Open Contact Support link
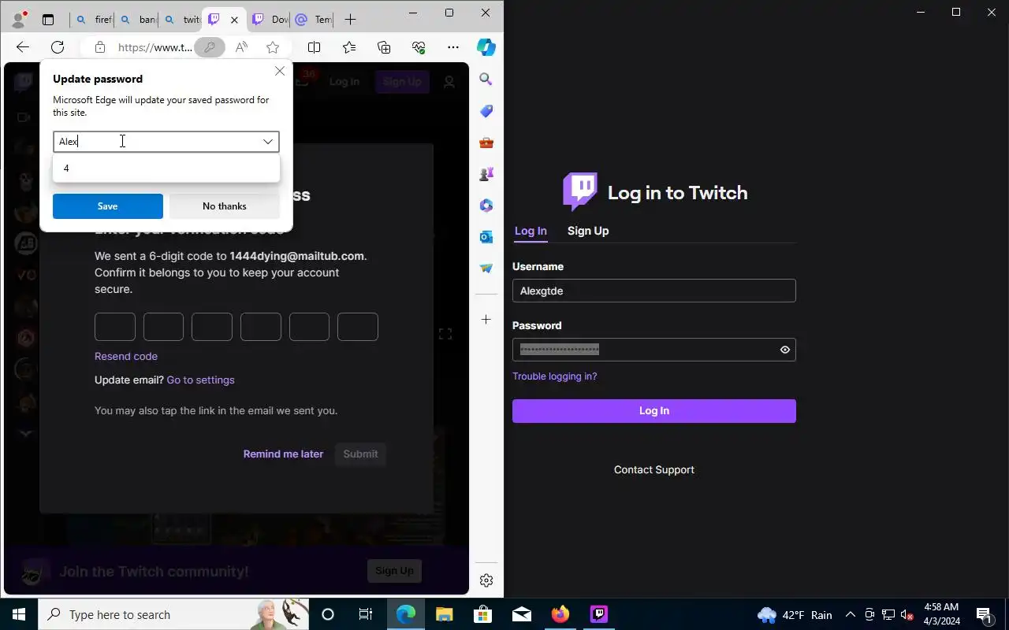Viewport: 1009px width, 630px height. (654, 470)
